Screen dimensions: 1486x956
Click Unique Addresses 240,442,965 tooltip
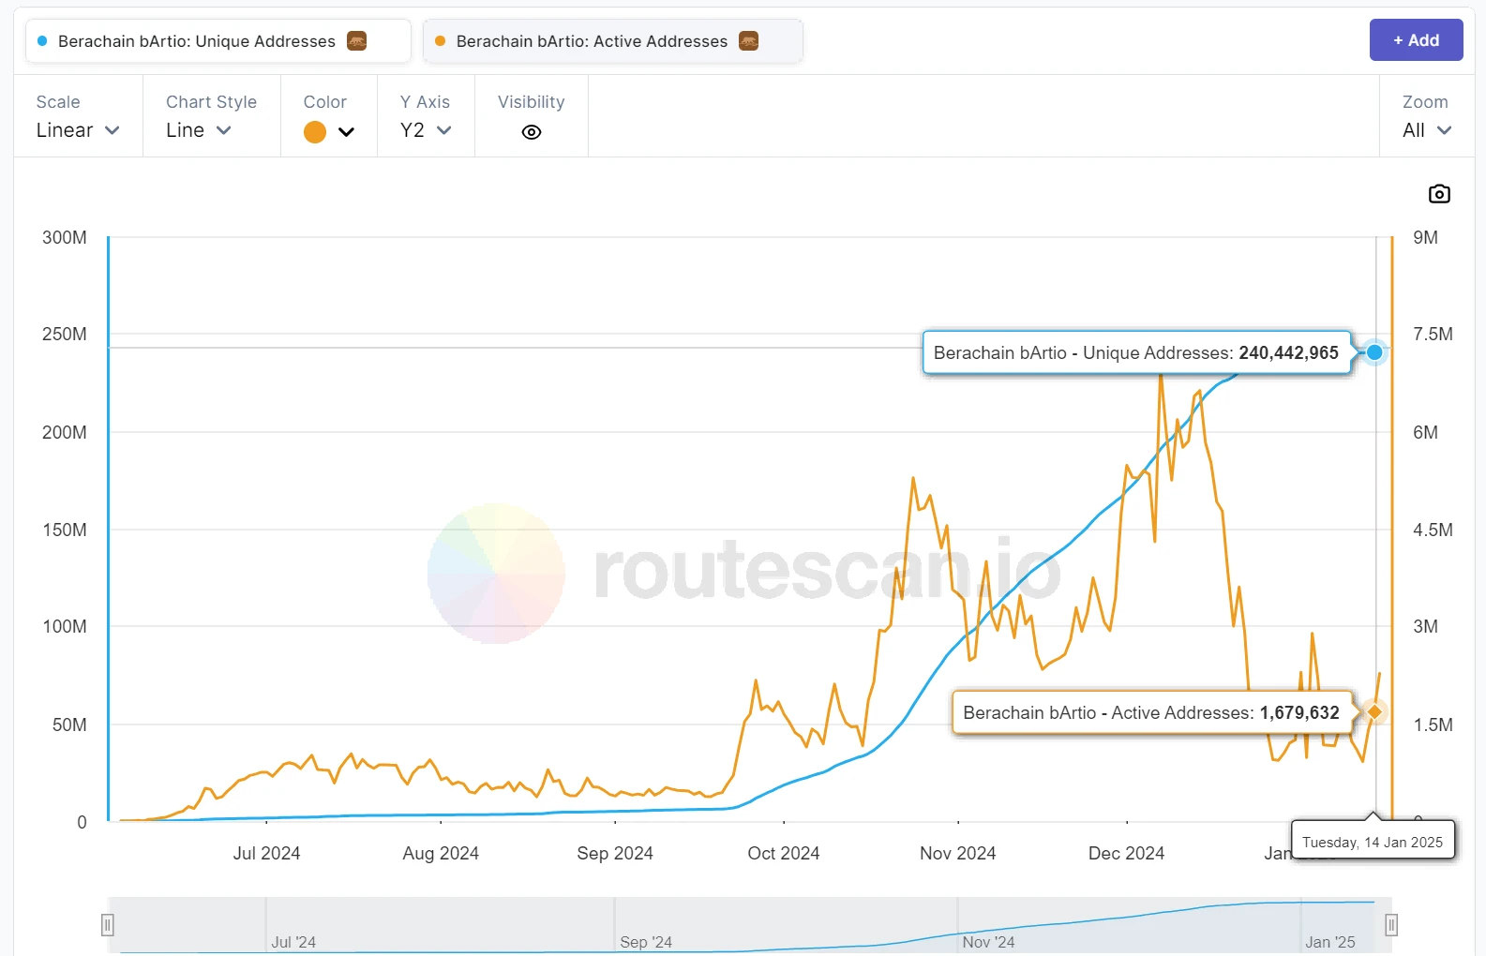coord(1136,352)
